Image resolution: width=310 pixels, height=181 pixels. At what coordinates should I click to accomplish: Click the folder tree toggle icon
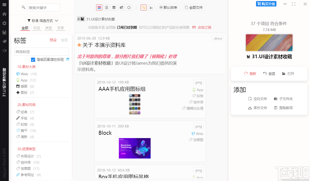coord(144,7)
